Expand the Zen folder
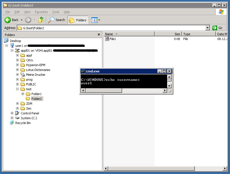 pyautogui.click(x=18, y=108)
